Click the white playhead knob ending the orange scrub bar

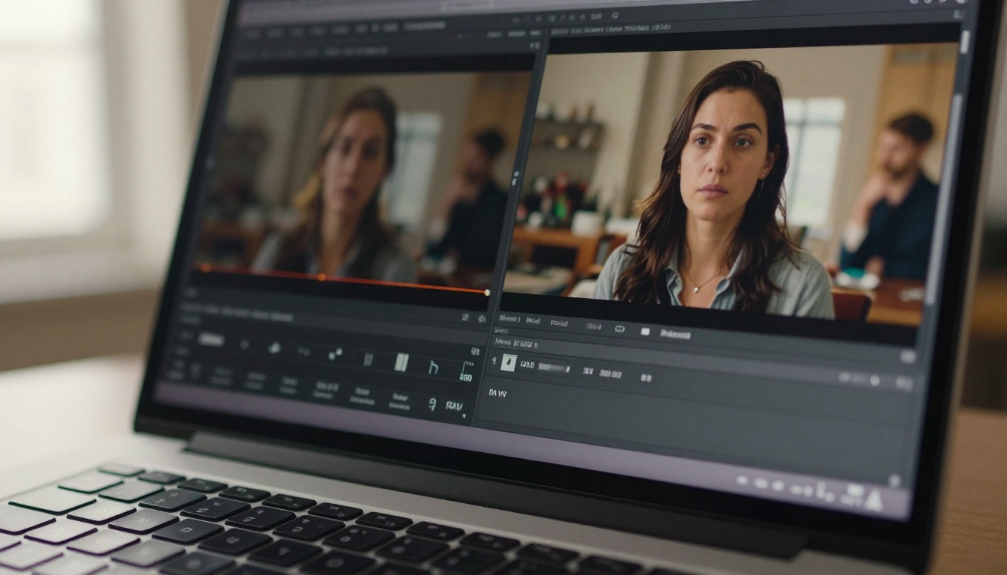pyautogui.click(x=487, y=293)
